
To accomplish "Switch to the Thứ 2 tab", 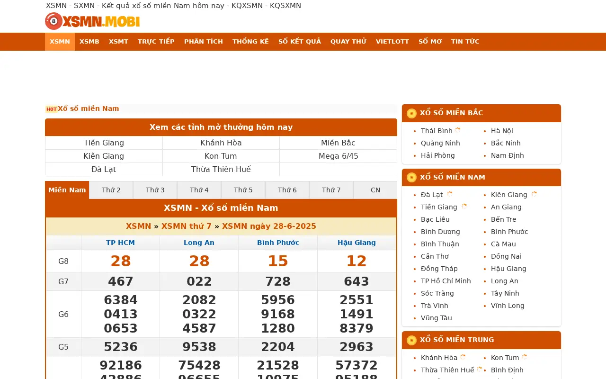I will 111,190.
